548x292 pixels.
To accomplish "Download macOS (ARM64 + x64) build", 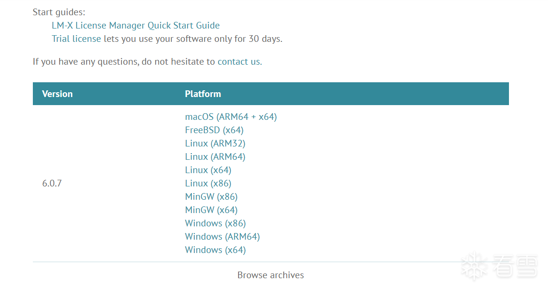I will click(230, 117).
